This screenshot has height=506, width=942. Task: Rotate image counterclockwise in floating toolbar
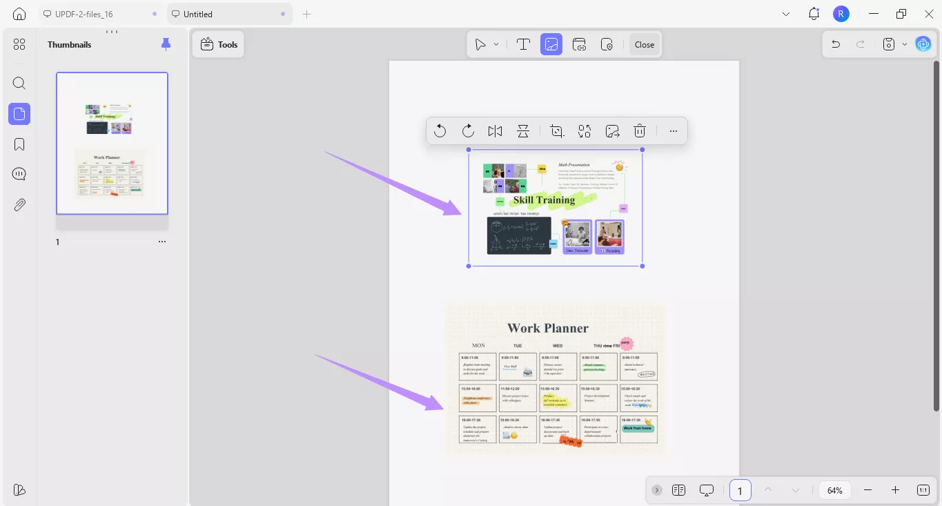pos(440,131)
